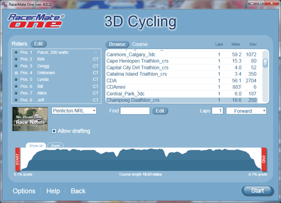The width and height of the screenshot is (281, 203).
Task: Open the Penticton NRL scenery dropdown
Action: coord(74,110)
